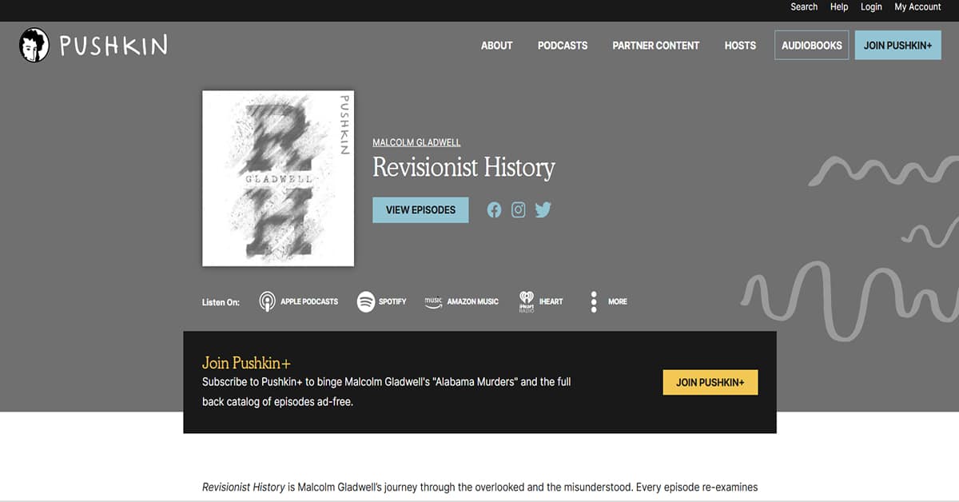Click the View Episodes button
Viewport: 959px width, 502px height.
420,209
